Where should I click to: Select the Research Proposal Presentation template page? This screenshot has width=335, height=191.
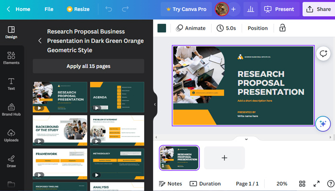[x=60, y=97]
